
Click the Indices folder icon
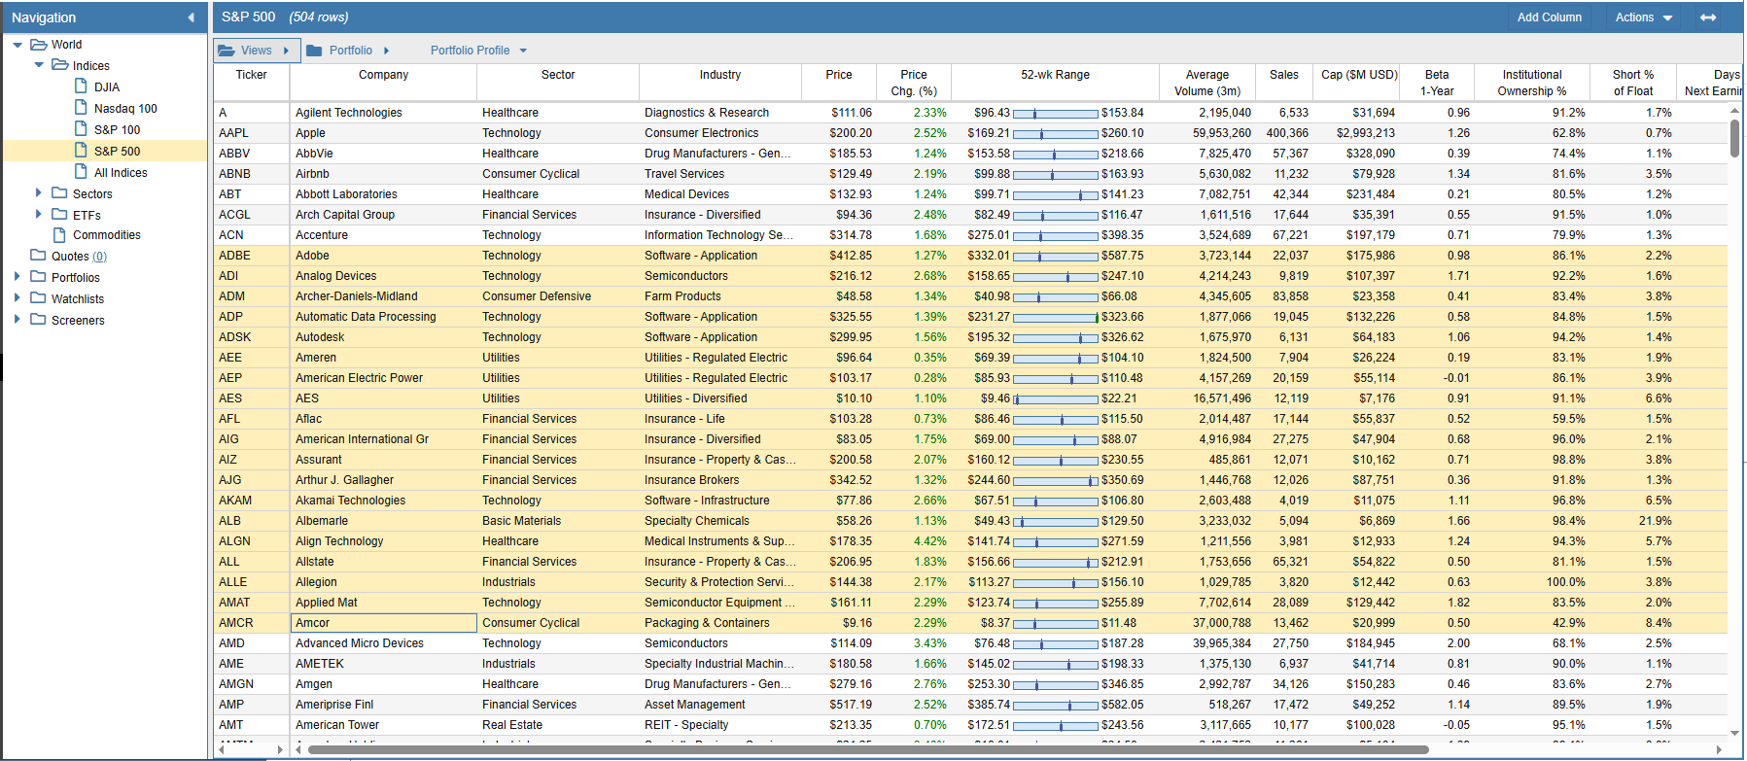60,65
